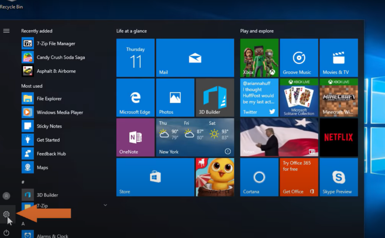Launch the FarmVille 2 tile
This screenshot has width=385, height=238.
[x=215, y=177]
